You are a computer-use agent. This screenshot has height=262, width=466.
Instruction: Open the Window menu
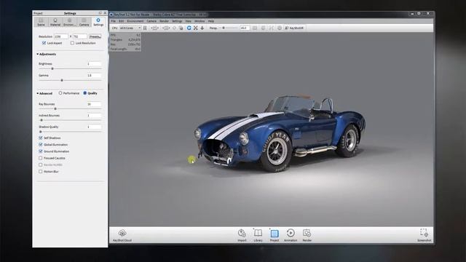pyautogui.click(x=200, y=21)
